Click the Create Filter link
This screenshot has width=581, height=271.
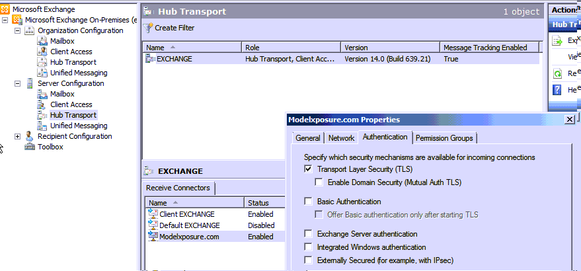pyautogui.click(x=174, y=28)
